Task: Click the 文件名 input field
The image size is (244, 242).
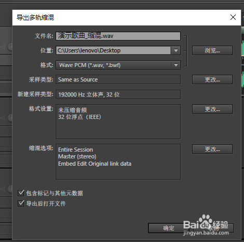Action: [x=118, y=36]
